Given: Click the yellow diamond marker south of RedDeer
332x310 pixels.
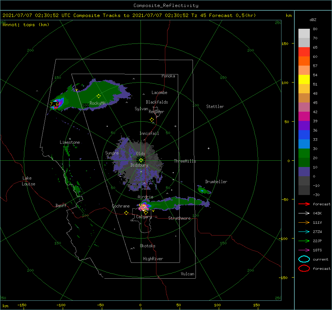Looking at the screenshot, I should [152, 119].
